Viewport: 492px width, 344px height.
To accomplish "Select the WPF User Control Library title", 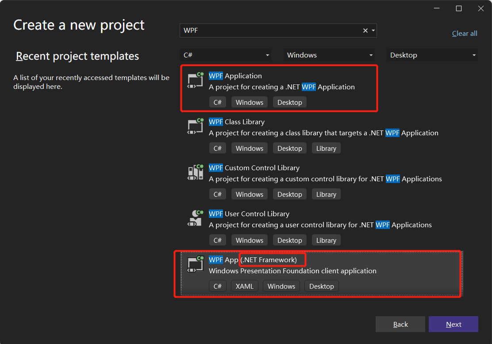I will (x=249, y=214).
